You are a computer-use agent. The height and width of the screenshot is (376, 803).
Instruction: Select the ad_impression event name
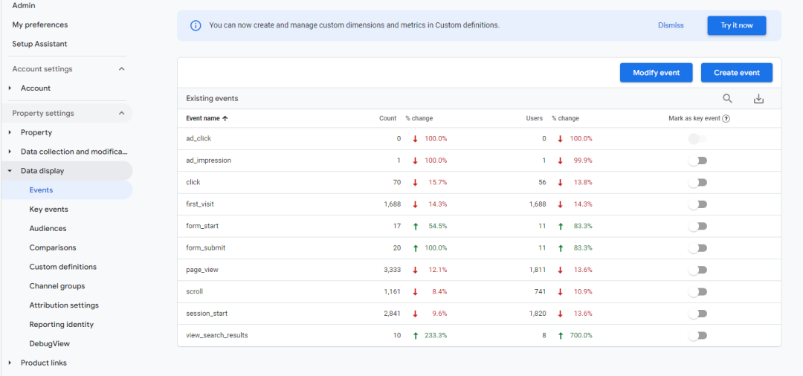tap(208, 160)
